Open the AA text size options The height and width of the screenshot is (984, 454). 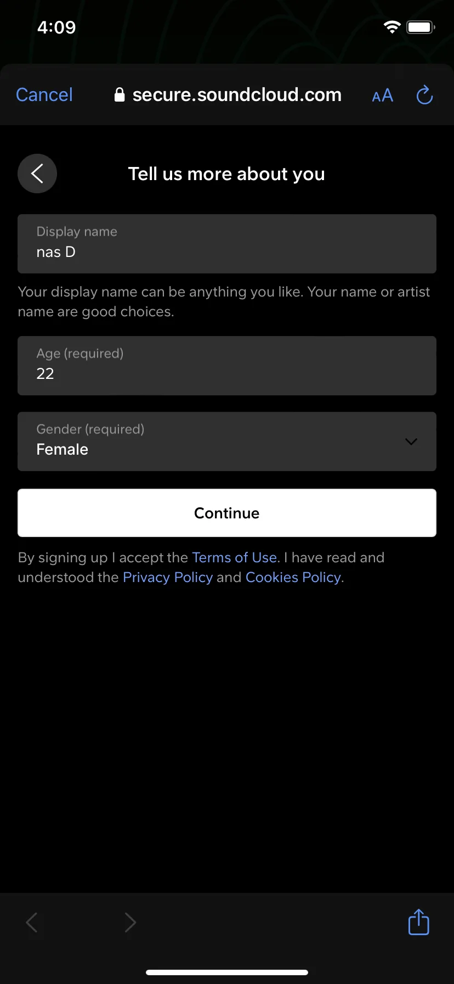point(382,96)
